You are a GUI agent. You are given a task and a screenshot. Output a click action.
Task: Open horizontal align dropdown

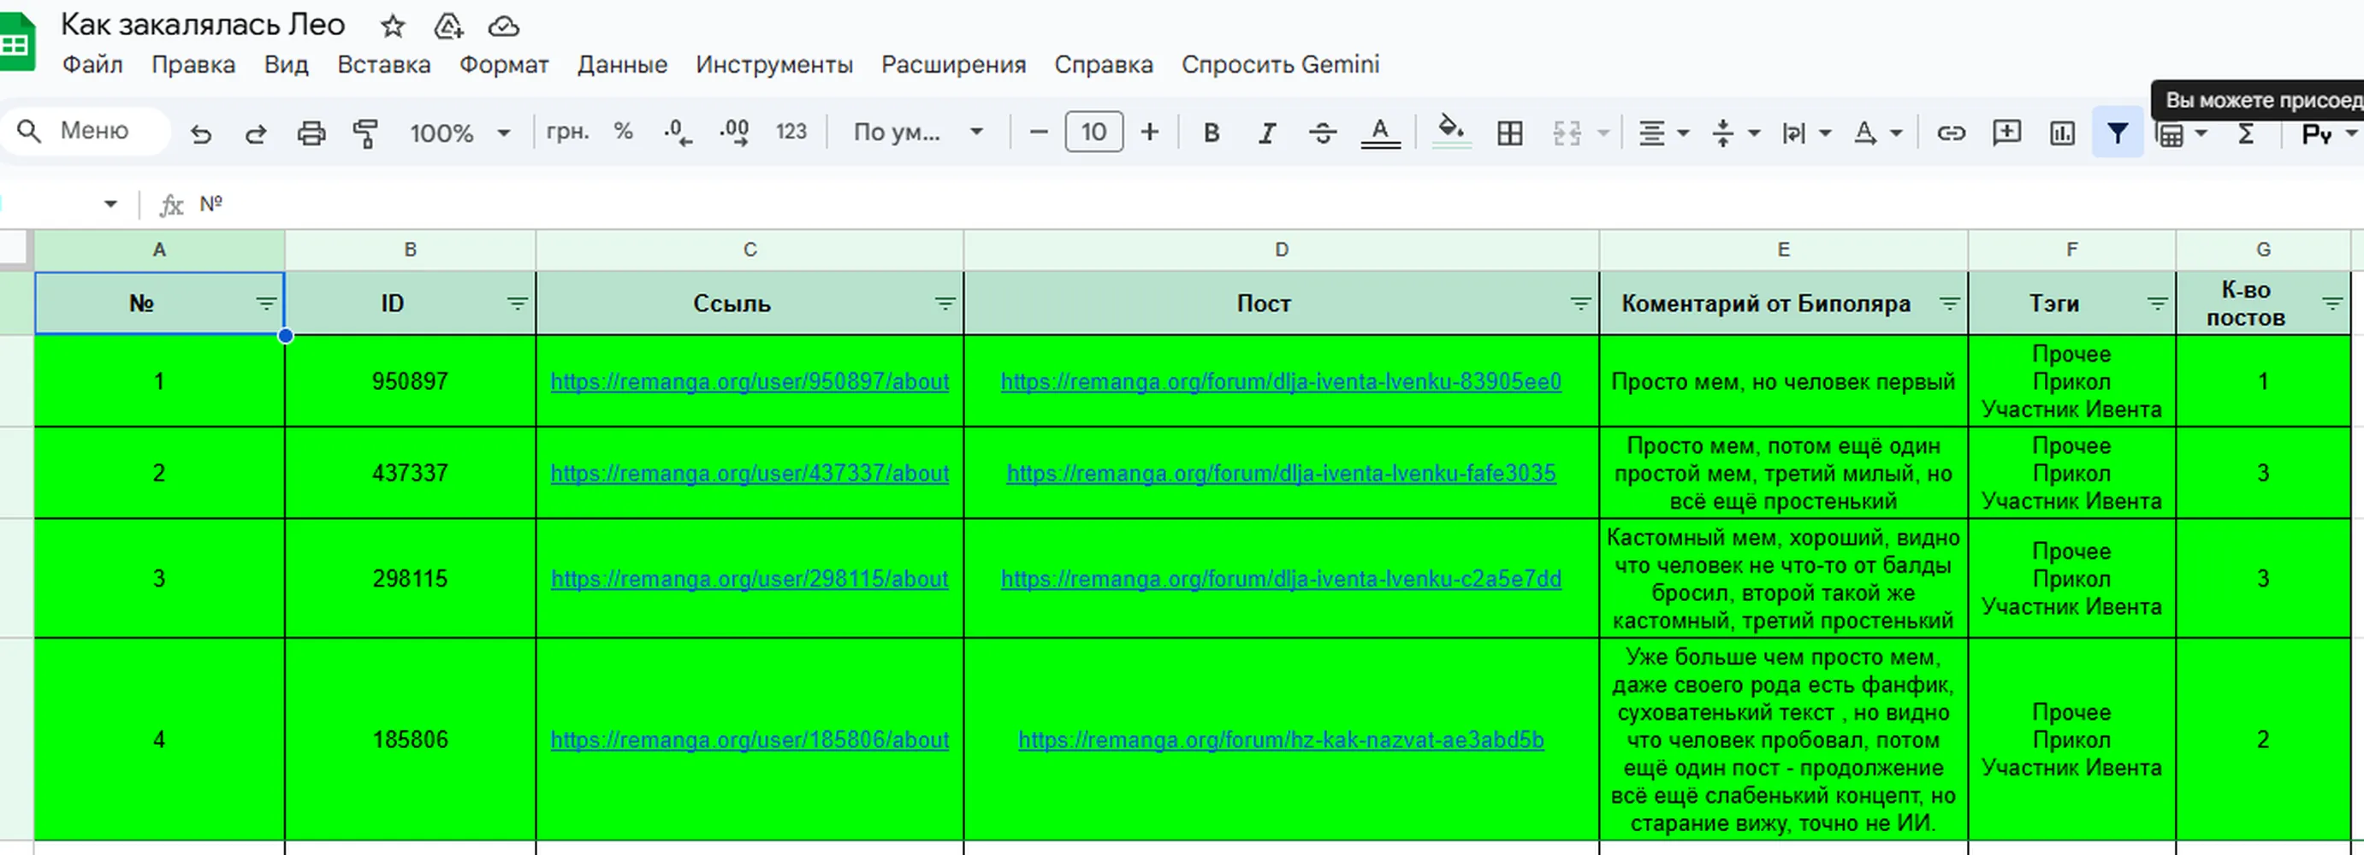pos(1663,134)
